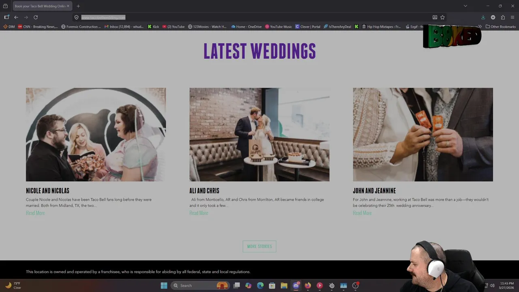Screen dimensions: 519x292
Task: Click the ALI AND CHRIS heading
Action: pyautogui.click(x=204, y=191)
